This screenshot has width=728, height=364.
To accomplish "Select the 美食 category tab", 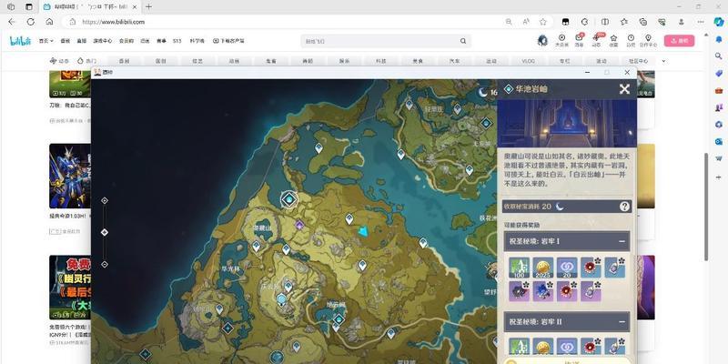I will click(x=418, y=61).
